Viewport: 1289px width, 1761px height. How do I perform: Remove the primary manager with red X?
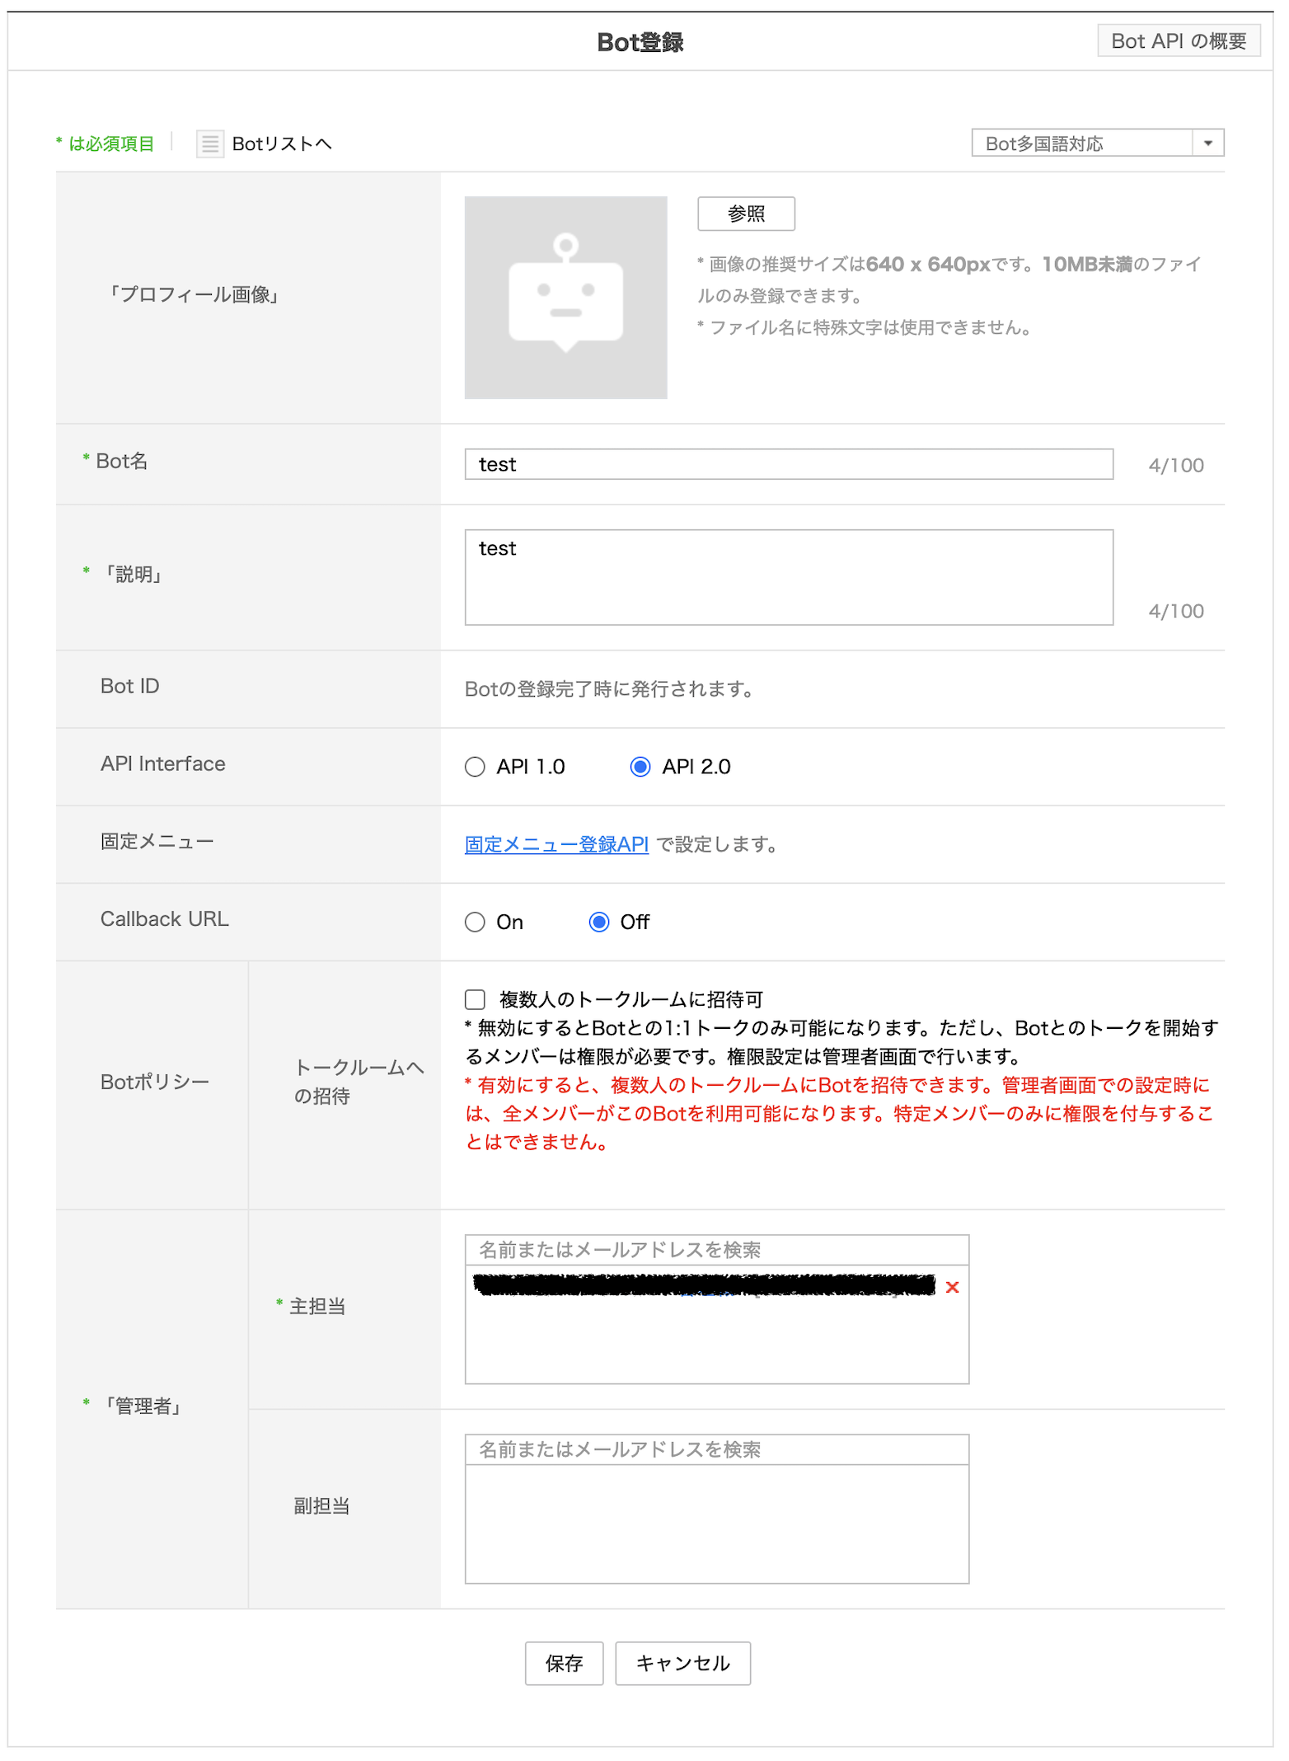pyautogui.click(x=952, y=1287)
